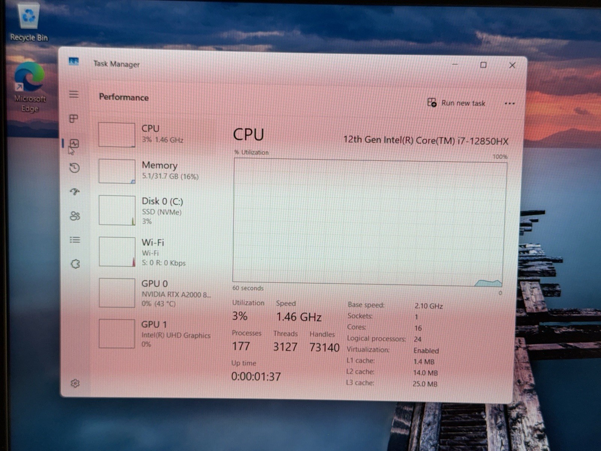Select the Performance page icon
The height and width of the screenshot is (451, 601).
tap(74, 143)
